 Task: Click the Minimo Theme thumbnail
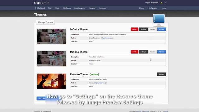pyautogui.click(x=51, y=59)
